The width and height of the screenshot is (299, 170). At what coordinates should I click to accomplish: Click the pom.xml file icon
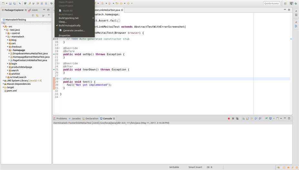(5, 91)
